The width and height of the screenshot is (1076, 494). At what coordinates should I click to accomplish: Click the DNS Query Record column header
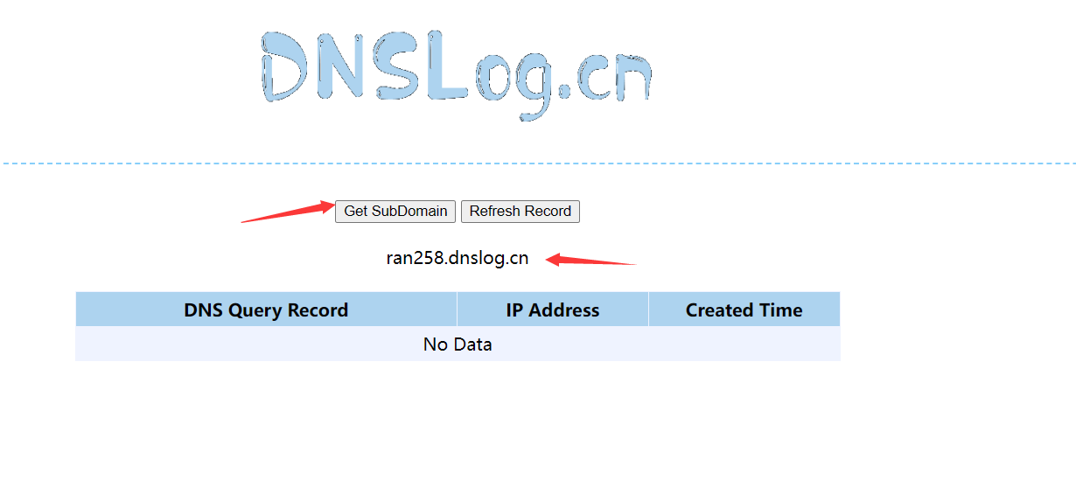click(266, 310)
